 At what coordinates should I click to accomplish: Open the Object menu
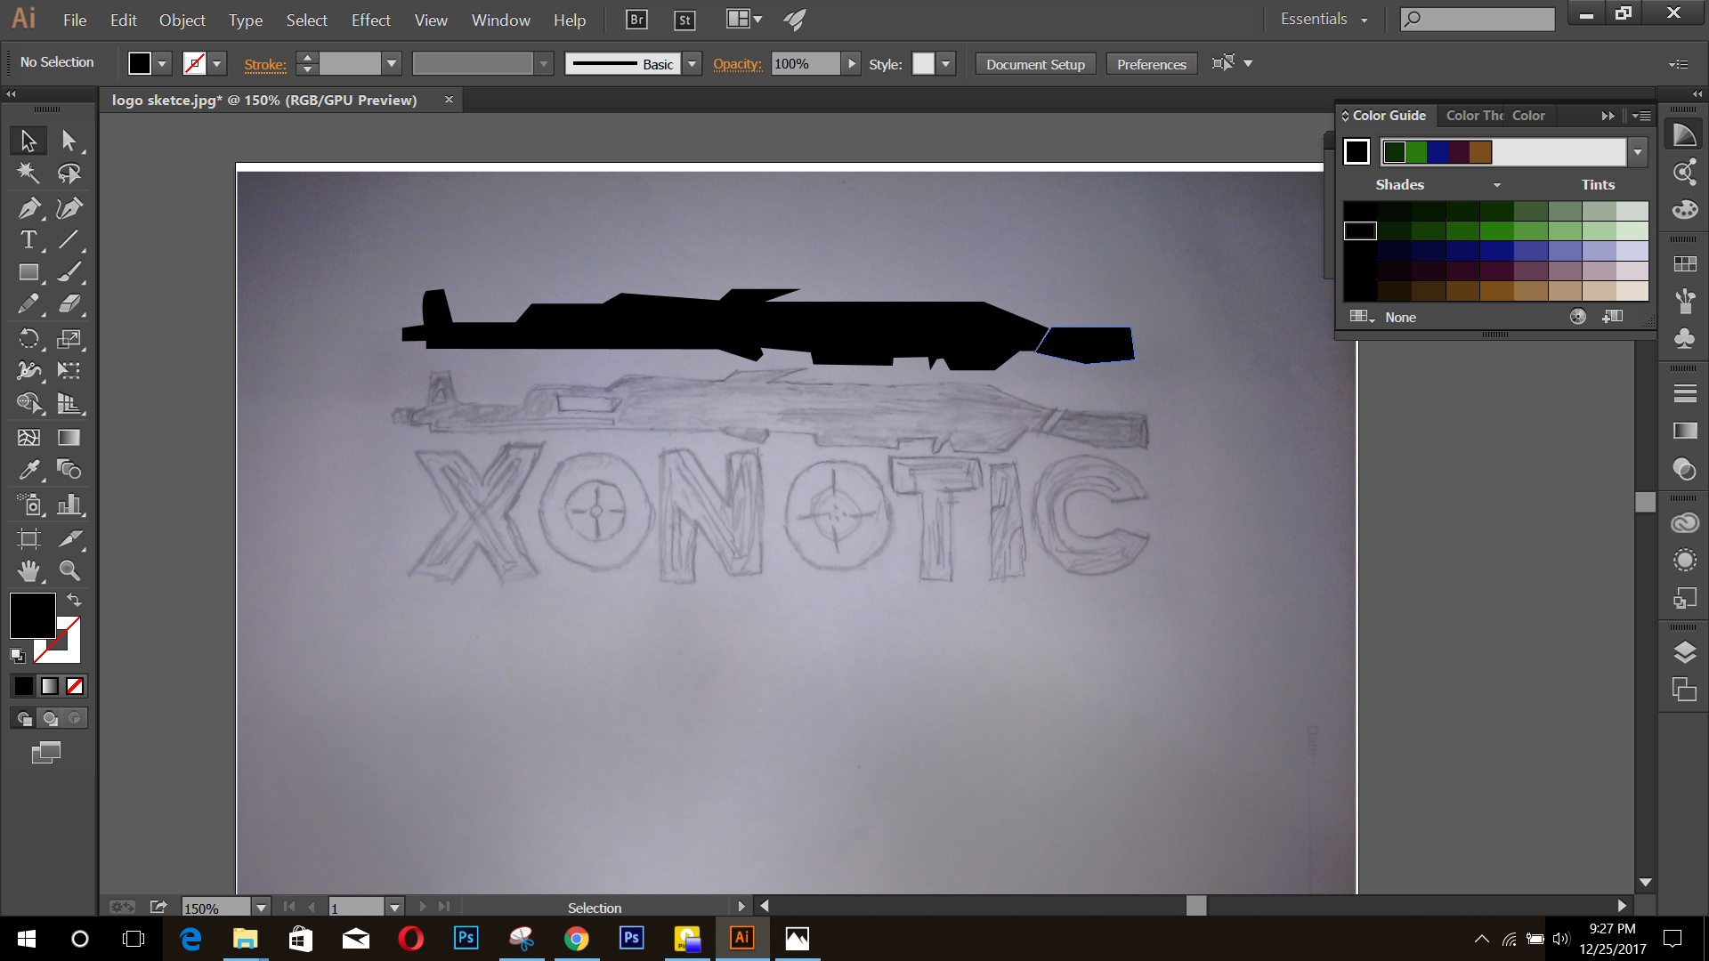pos(182,20)
